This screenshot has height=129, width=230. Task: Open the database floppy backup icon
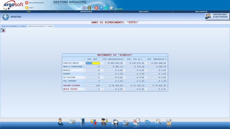point(115,122)
